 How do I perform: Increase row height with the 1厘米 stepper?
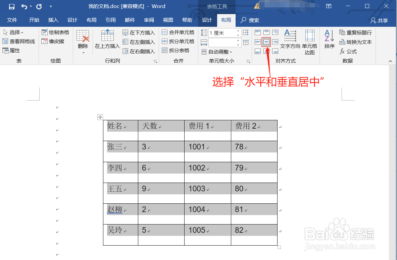point(238,31)
